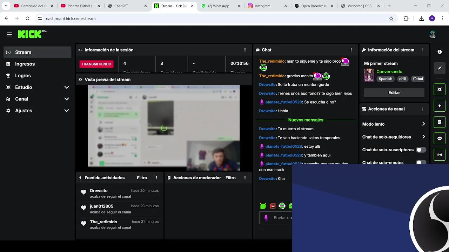Switch to Planeta Fútbol YouTube tab

81,6
